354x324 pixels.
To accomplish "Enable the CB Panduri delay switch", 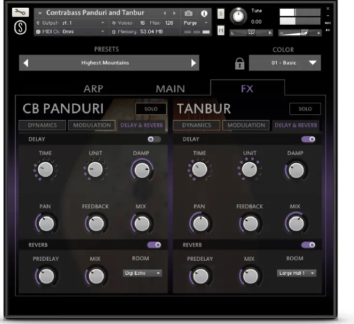I will pos(154,140).
